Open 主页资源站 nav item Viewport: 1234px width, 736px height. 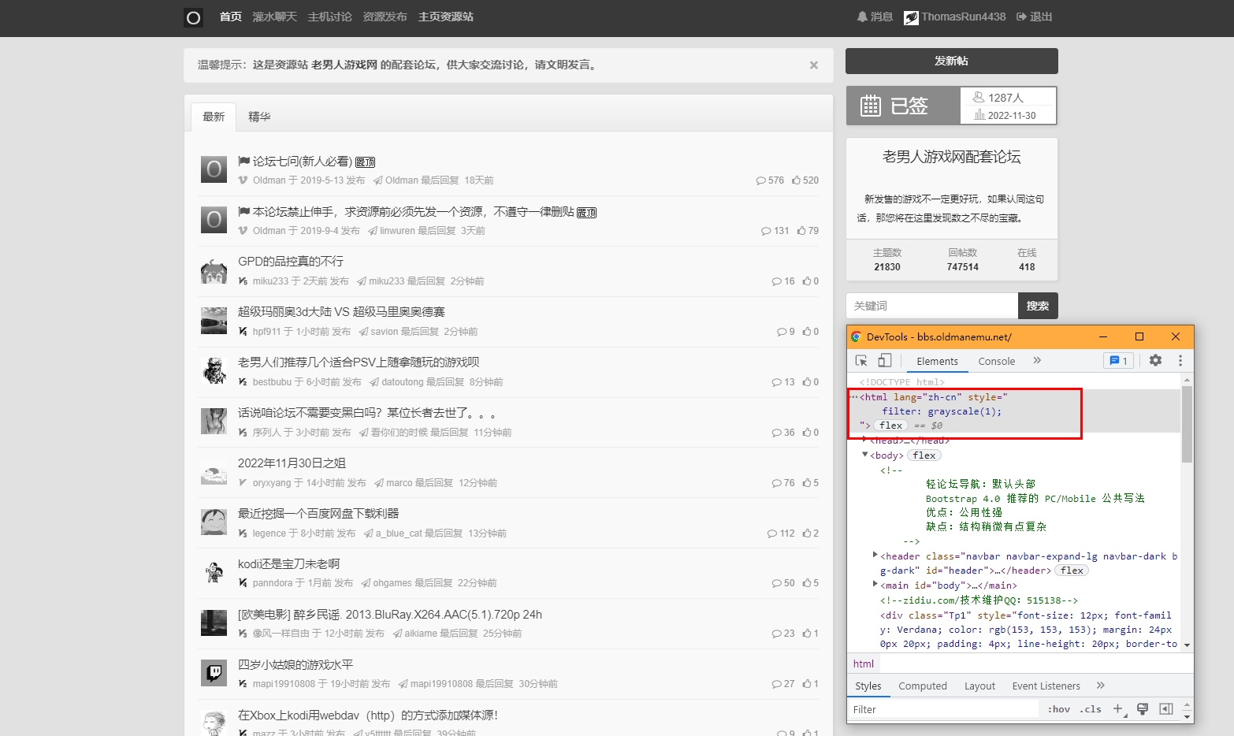[446, 17]
